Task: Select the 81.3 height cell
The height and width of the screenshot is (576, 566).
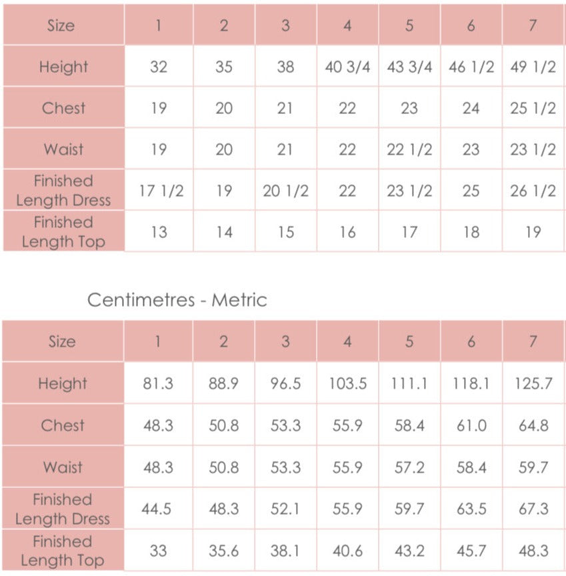Action: click(x=158, y=383)
